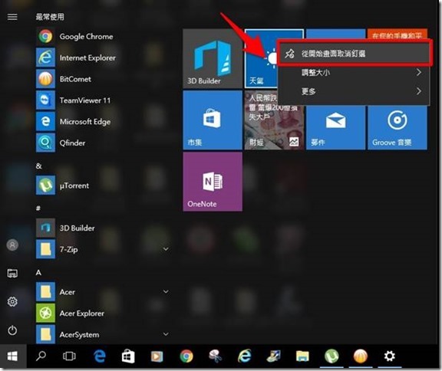Open Internet Explorer on the taskbar

pos(244,356)
